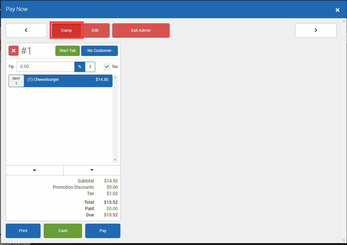Switch tip to percent mode
Image resolution: width=347 pixels, height=245 pixels.
[80, 67]
